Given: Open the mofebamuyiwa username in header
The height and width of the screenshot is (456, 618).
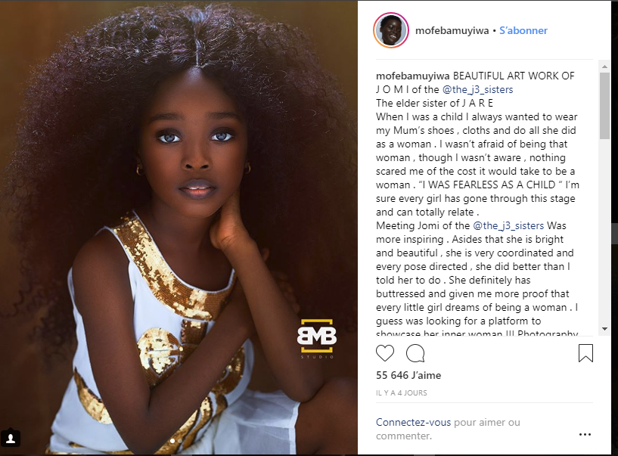Looking at the screenshot, I should tap(452, 31).
